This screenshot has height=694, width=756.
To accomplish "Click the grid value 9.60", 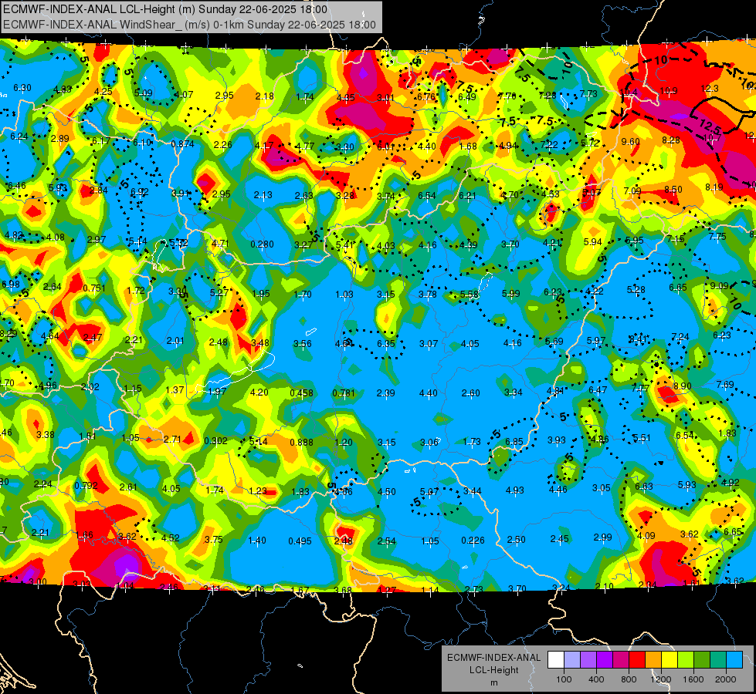I will (x=631, y=141).
